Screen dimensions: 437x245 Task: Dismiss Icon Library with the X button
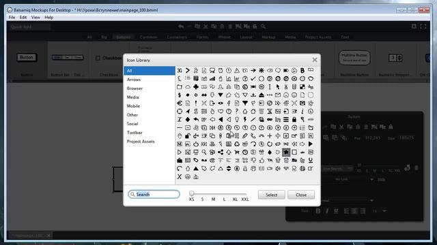(315, 60)
